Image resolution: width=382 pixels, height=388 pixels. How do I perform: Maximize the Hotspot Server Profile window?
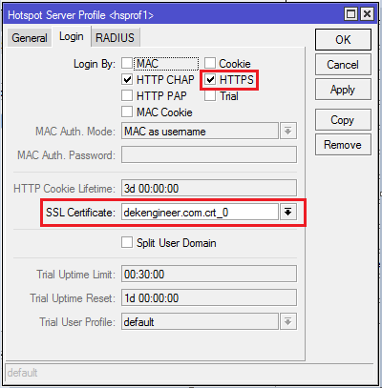click(x=350, y=14)
